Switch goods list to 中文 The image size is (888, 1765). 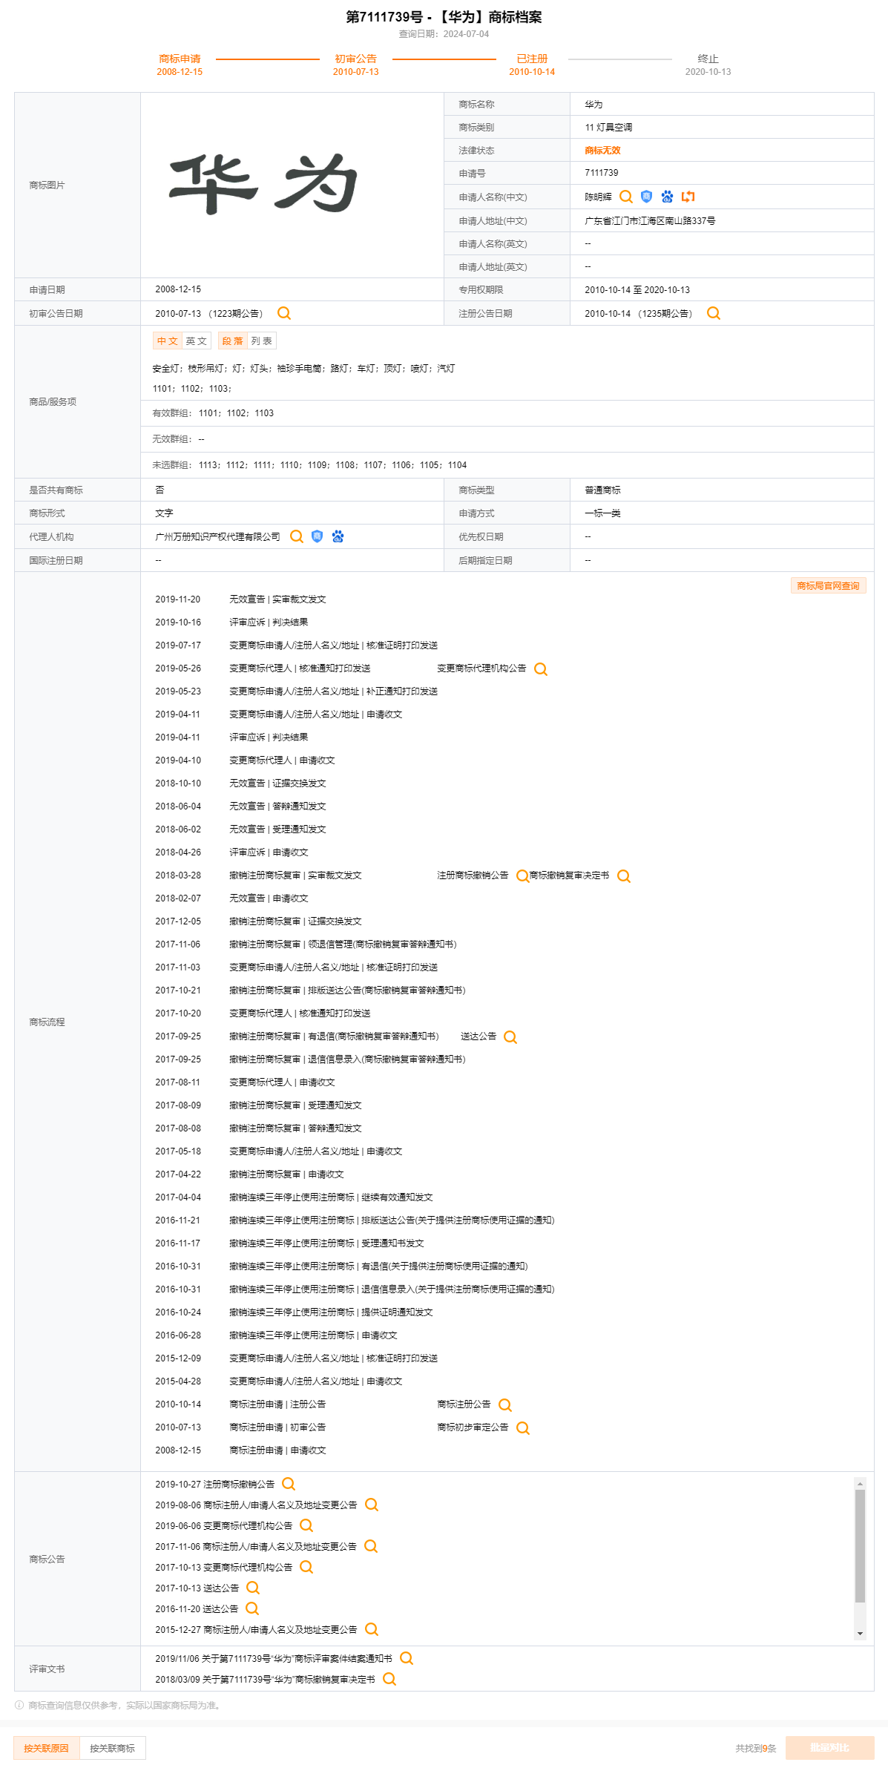point(167,341)
